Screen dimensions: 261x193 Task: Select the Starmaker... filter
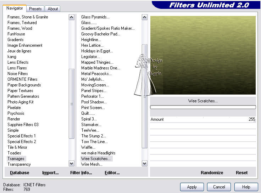point(91,125)
